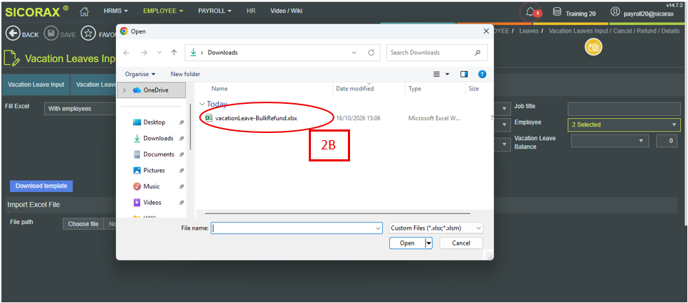Open the notification bell with red badge

531,12
